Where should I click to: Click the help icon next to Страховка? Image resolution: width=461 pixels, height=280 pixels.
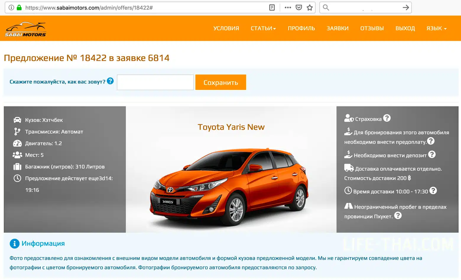(x=387, y=118)
